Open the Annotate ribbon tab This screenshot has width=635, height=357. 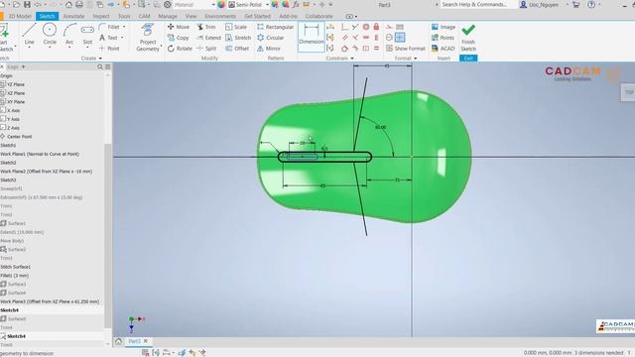[x=73, y=16]
